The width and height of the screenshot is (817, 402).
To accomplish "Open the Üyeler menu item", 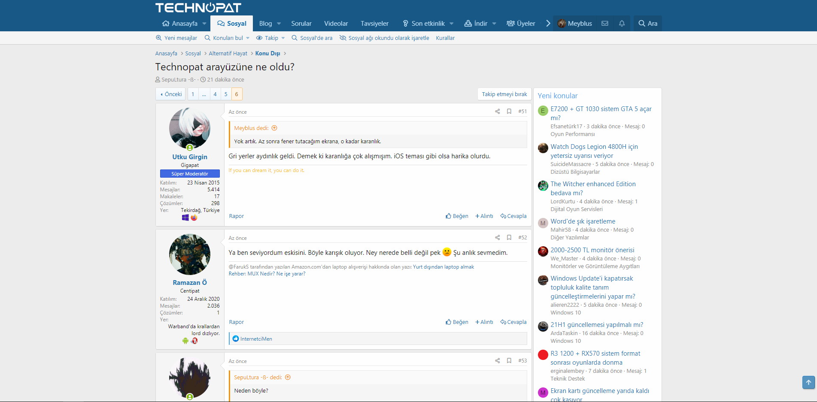I will (521, 24).
